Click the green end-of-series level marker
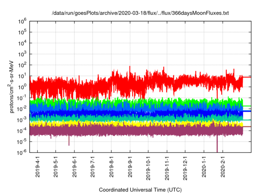277x194 pixels. (247, 106)
